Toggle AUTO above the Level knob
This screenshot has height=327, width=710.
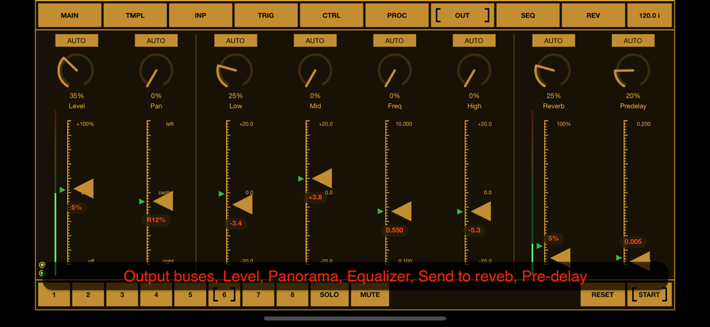click(76, 41)
